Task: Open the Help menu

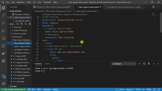Action: point(55,2)
